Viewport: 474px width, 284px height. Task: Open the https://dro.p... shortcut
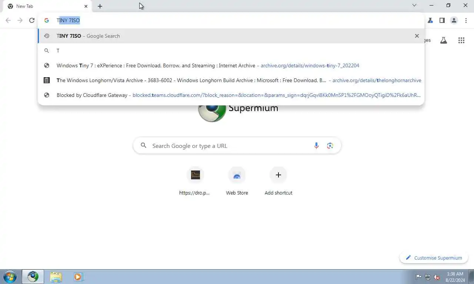[x=195, y=182]
